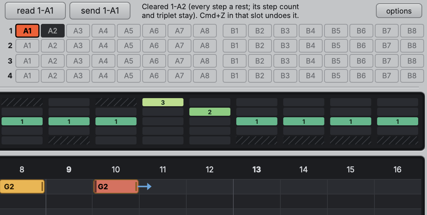This screenshot has width=427, height=215.
Task: Click the 'Cleared 1-A2' status message
Action: click(x=220, y=11)
